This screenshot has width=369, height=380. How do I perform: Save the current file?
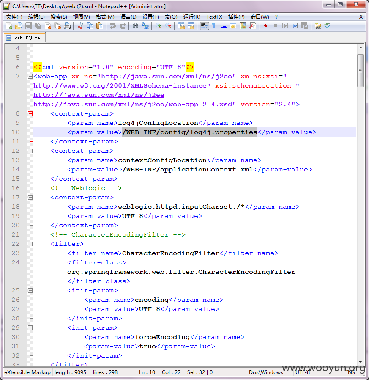[x=28, y=26]
